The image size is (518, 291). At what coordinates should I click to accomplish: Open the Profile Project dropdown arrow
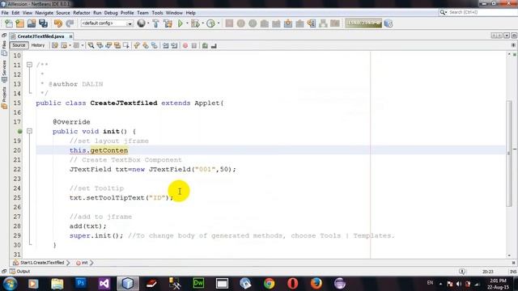point(218,23)
